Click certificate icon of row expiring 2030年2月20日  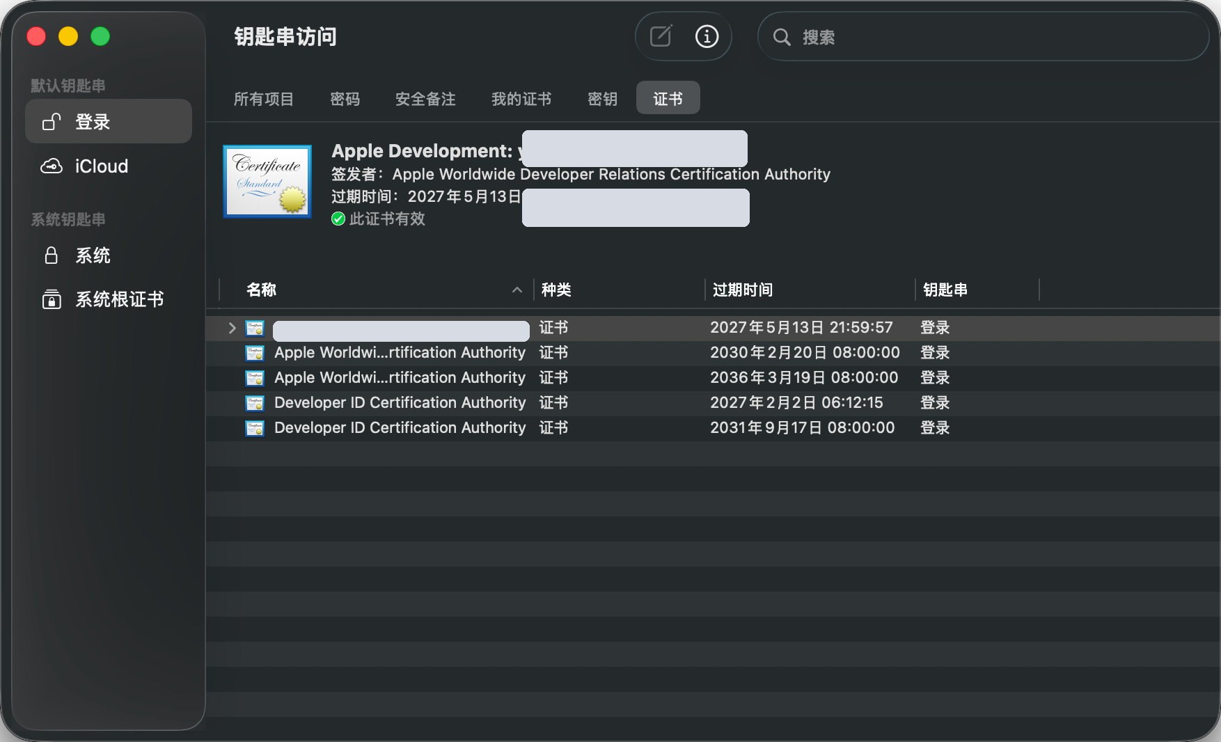click(x=255, y=353)
